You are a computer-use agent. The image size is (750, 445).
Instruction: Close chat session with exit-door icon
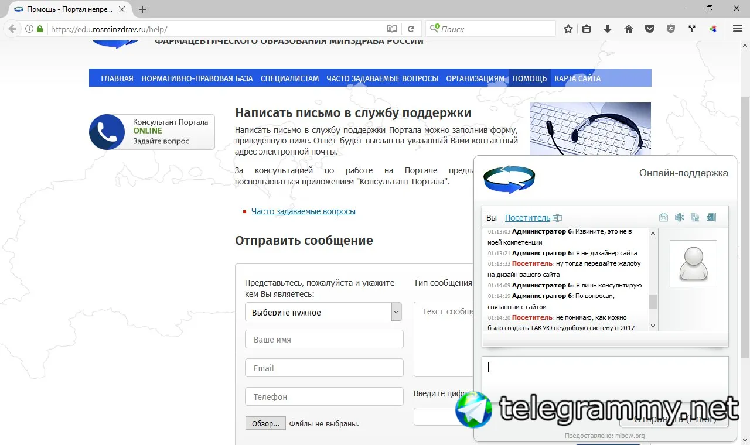pyautogui.click(x=711, y=217)
